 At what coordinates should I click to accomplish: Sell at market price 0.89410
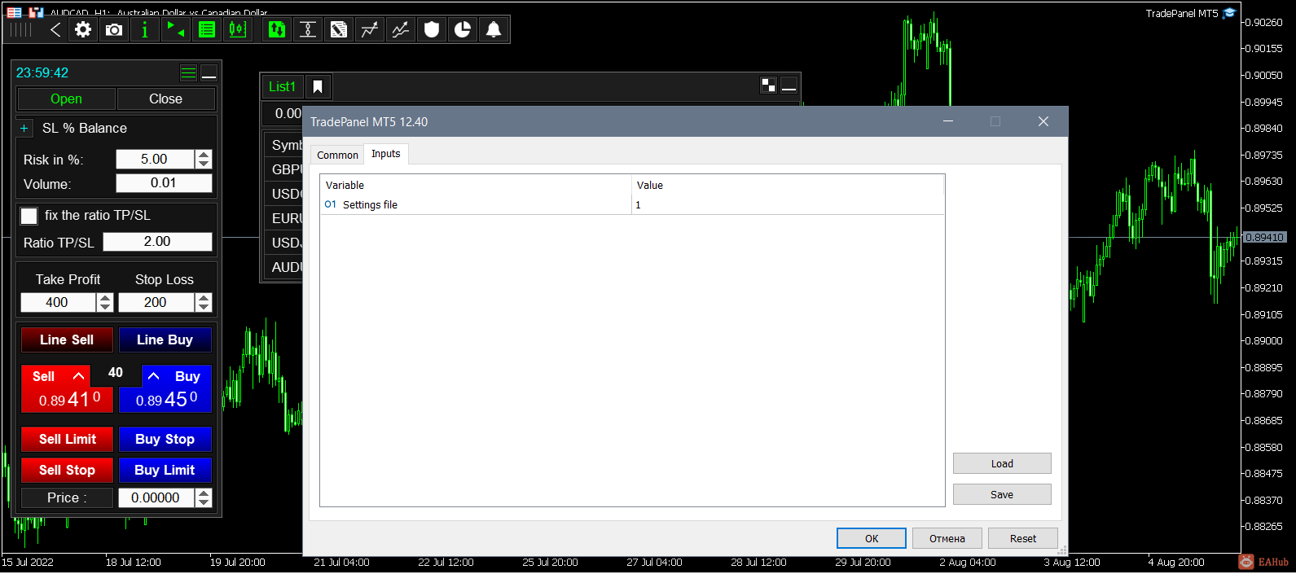(x=67, y=399)
